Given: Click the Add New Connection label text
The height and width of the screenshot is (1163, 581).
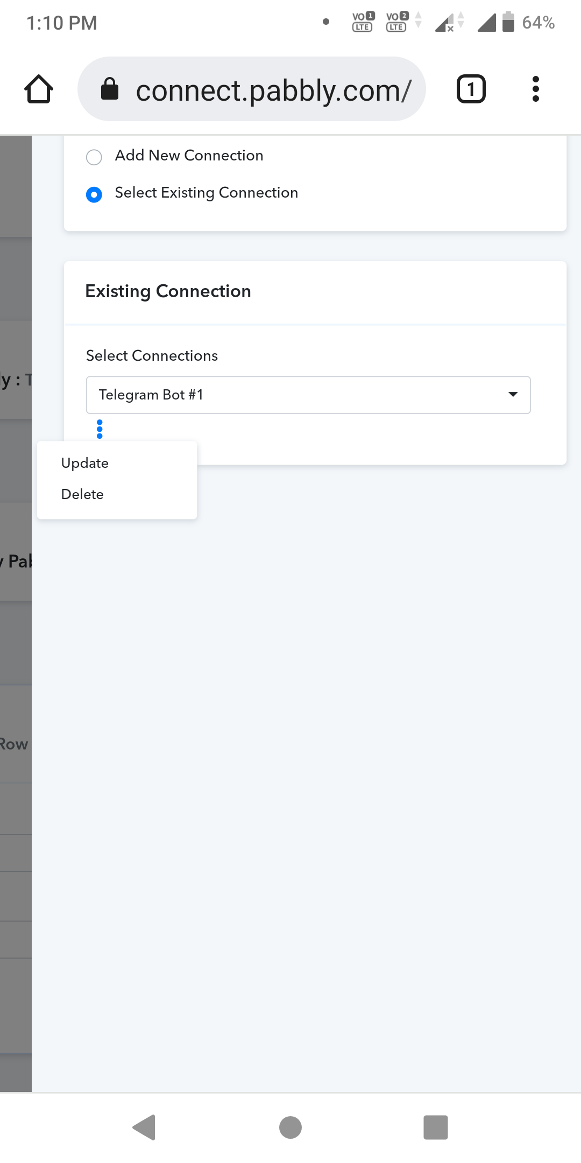Looking at the screenshot, I should (x=189, y=156).
